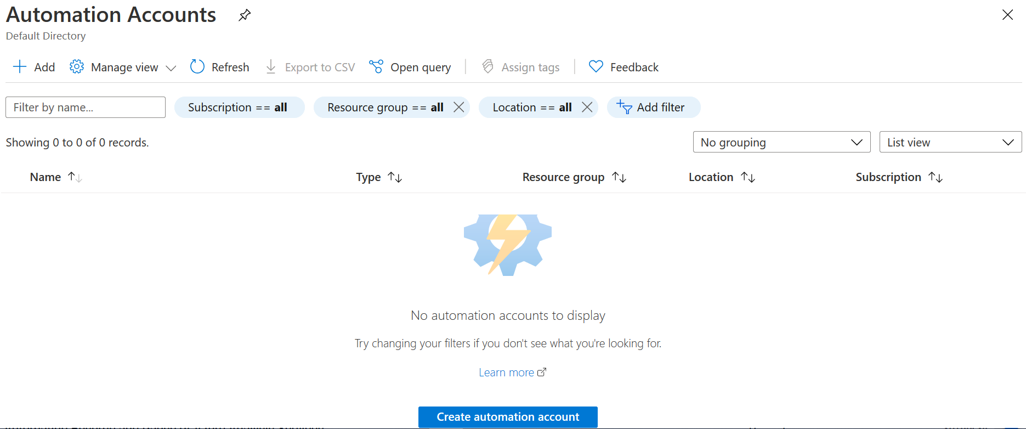Click the Add filter funnel icon
This screenshot has height=429, width=1026.
click(624, 107)
